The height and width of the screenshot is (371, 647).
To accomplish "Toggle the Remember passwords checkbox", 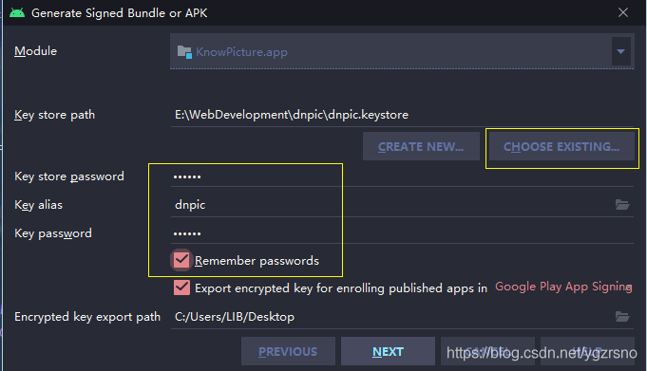I will pos(181,260).
